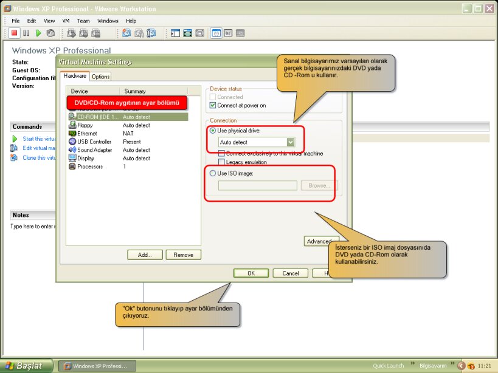Toggle Connect at power on checkbox
This screenshot has width=498, height=373.
click(x=213, y=105)
